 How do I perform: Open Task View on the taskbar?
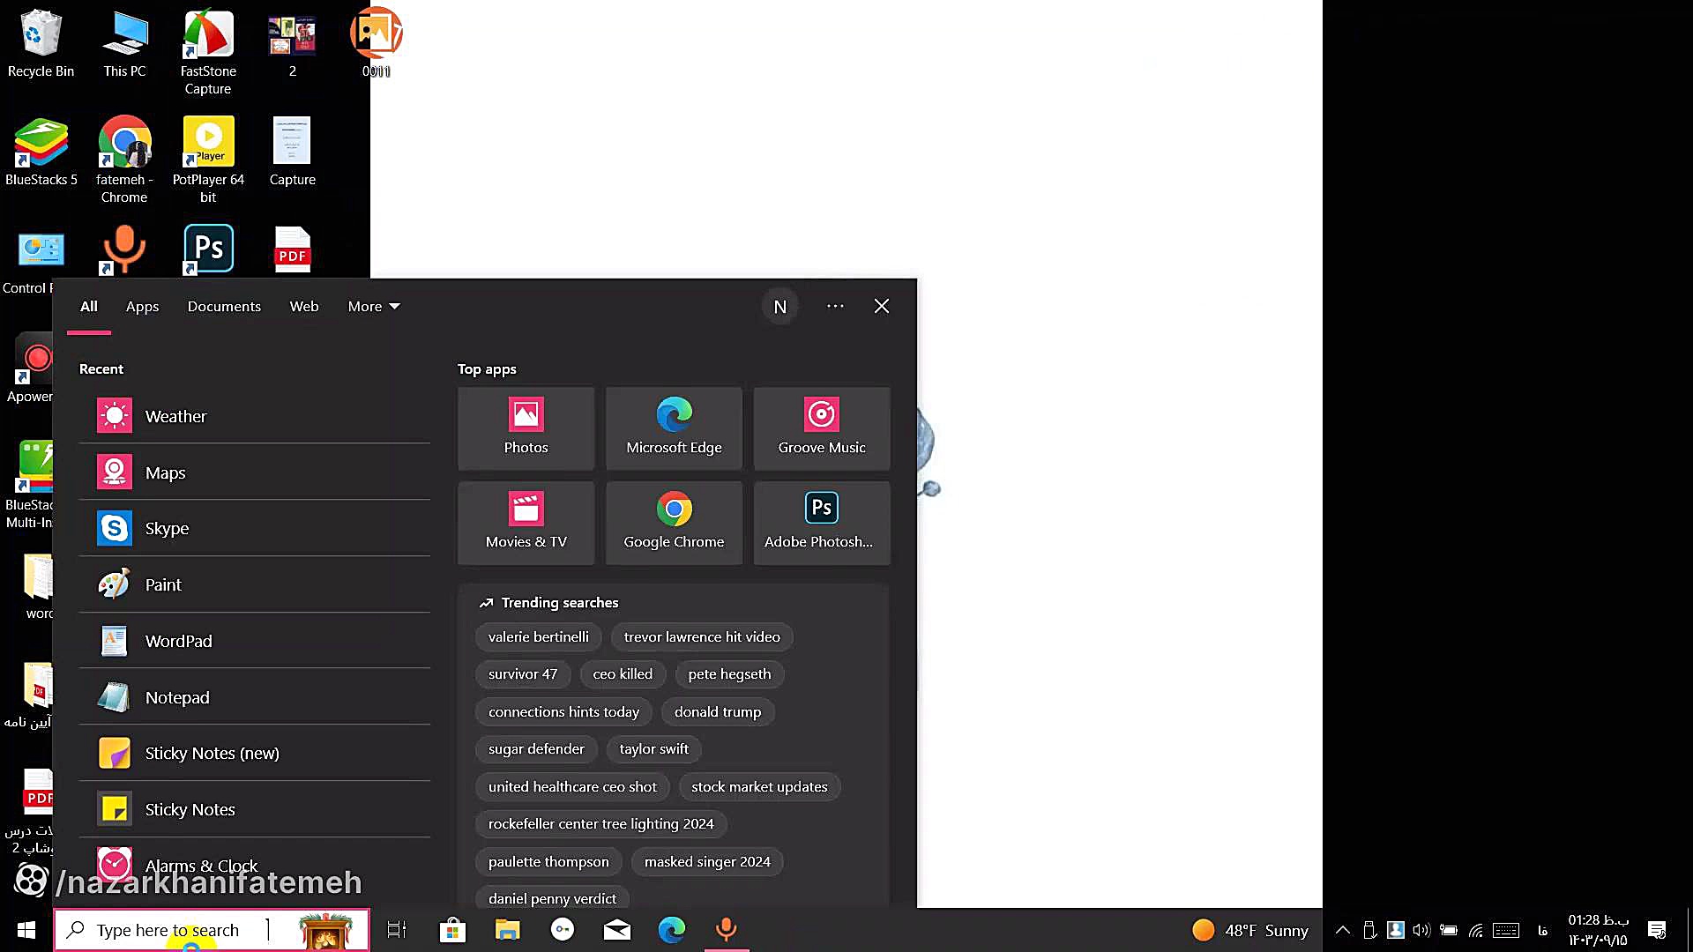(x=397, y=929)
